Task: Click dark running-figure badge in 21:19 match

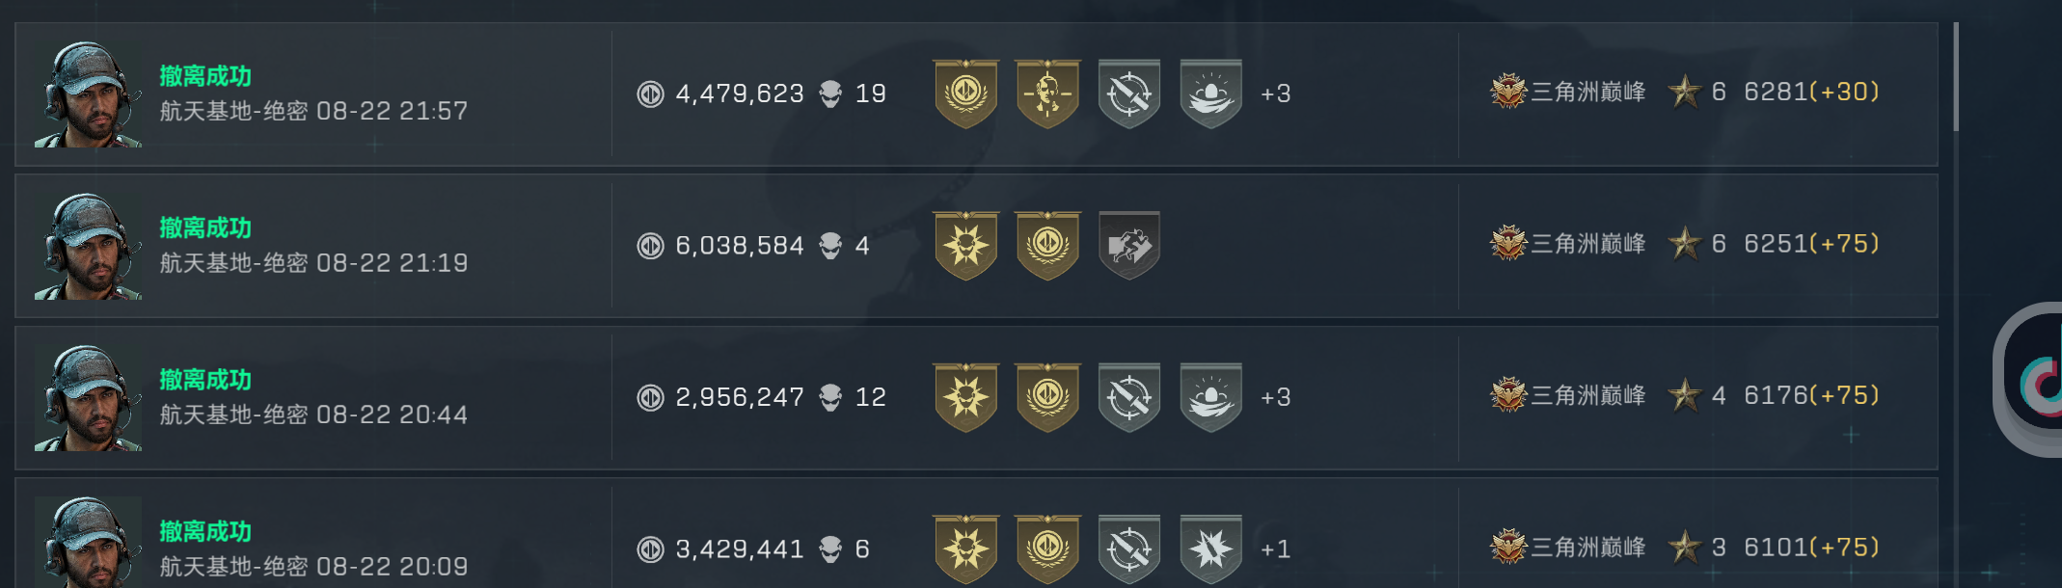Action: pyautogui.click(x=1128, y=246)
